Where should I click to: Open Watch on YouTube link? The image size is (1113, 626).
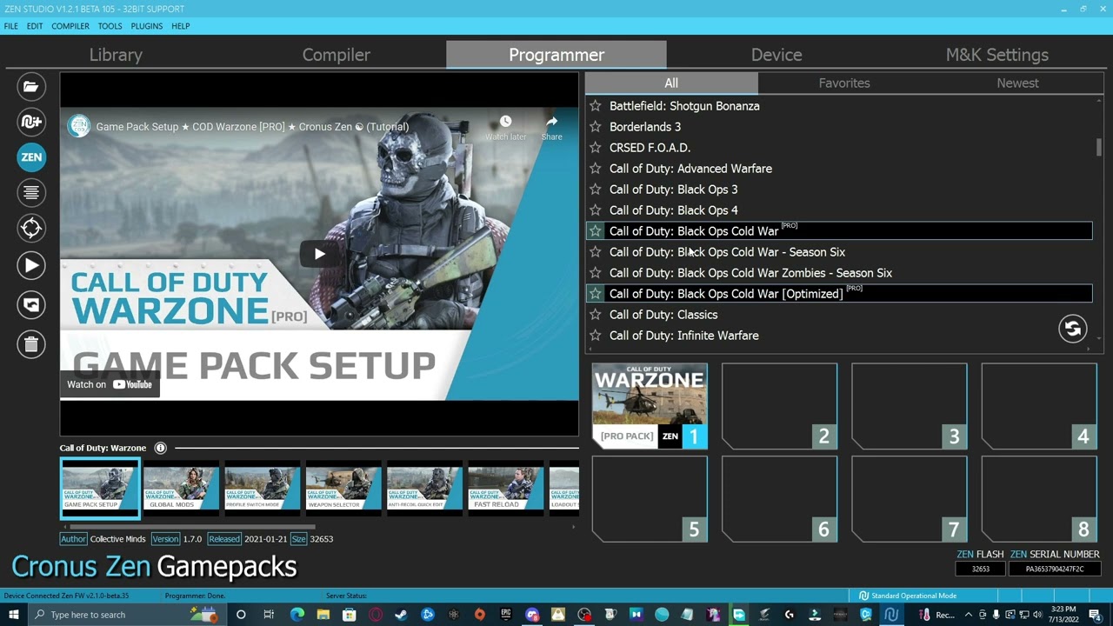(110, 384)
